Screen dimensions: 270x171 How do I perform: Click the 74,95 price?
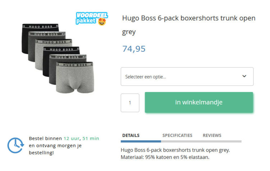point(134,49)
